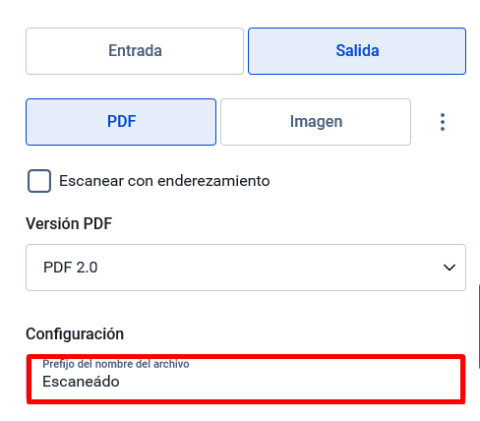Click the 'Configuración' section heading
Image resolution: width=480 pixels, height=421 pixels.
[75, 334]
